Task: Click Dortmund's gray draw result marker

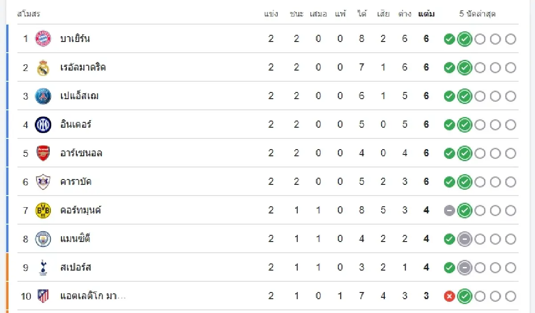Action: pyautogui.click(x=449, y=210)
